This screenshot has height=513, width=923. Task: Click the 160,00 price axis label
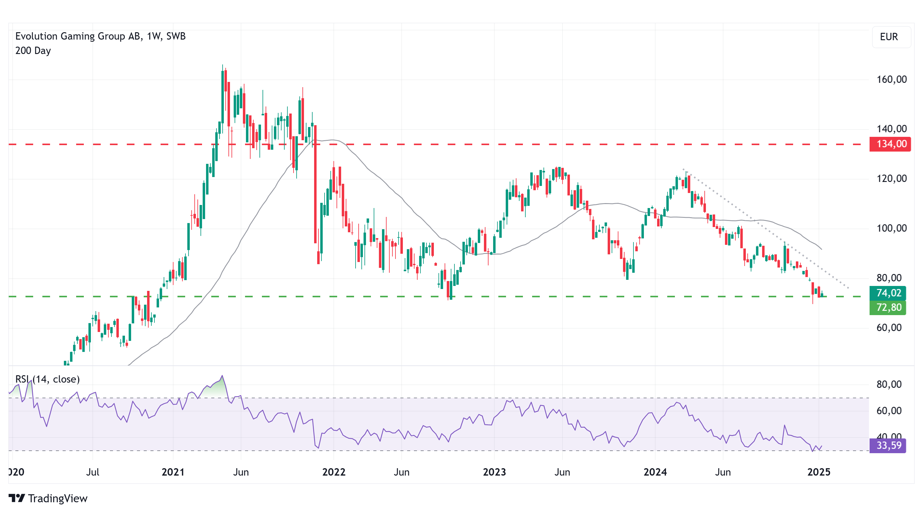pos(891,79)
